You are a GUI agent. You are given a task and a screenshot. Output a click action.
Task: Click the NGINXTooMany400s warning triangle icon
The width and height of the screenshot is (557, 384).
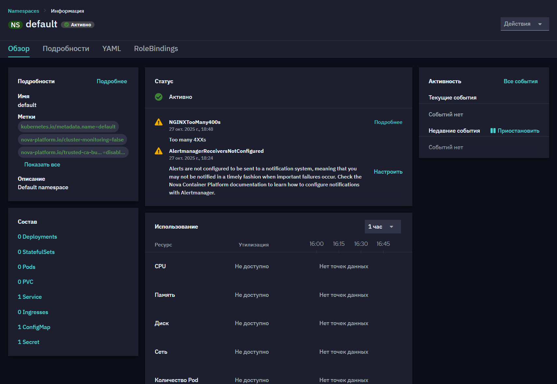coord(159,122)
